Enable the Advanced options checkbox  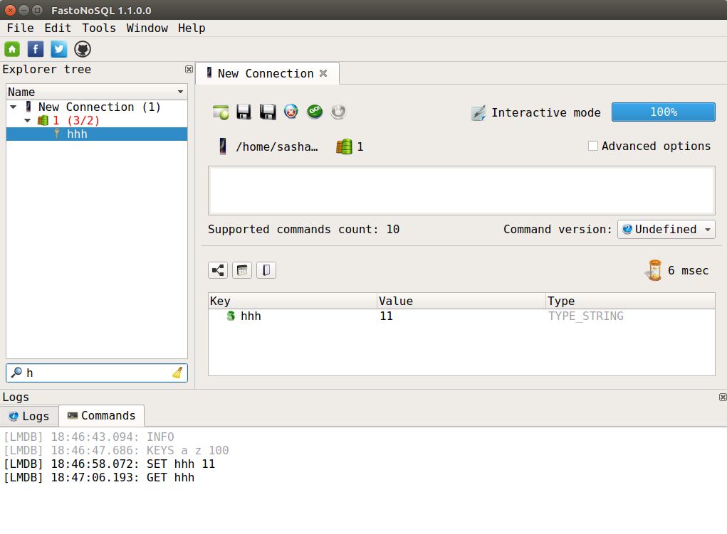click(x=592, y=146)
